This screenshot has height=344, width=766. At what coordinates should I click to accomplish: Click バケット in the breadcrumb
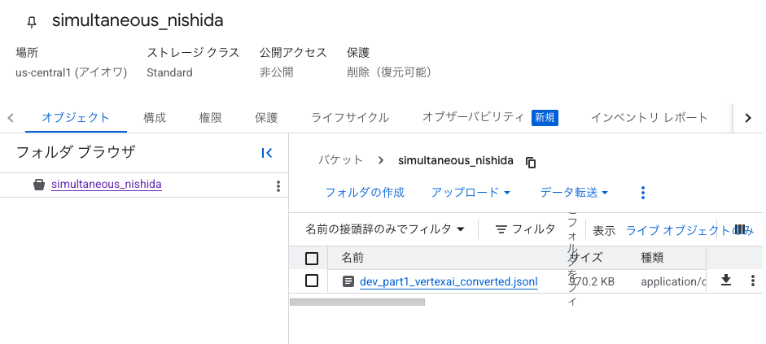(341, 160)
